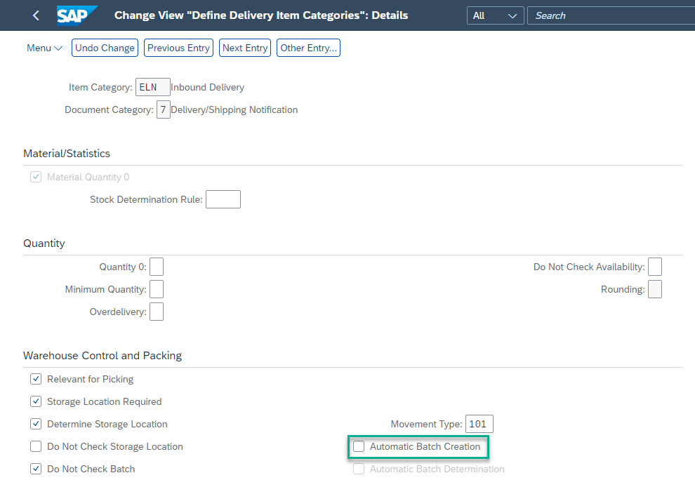The width and height of the screenshot is (695, 487).
Task: Click the Movement Type field
Action: [479, 424]
